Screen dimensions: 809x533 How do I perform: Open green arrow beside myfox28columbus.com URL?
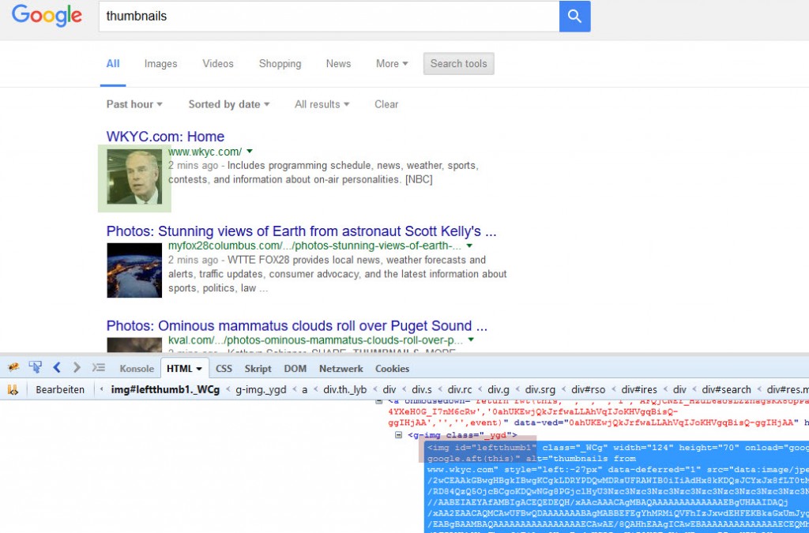click(469, 246)
